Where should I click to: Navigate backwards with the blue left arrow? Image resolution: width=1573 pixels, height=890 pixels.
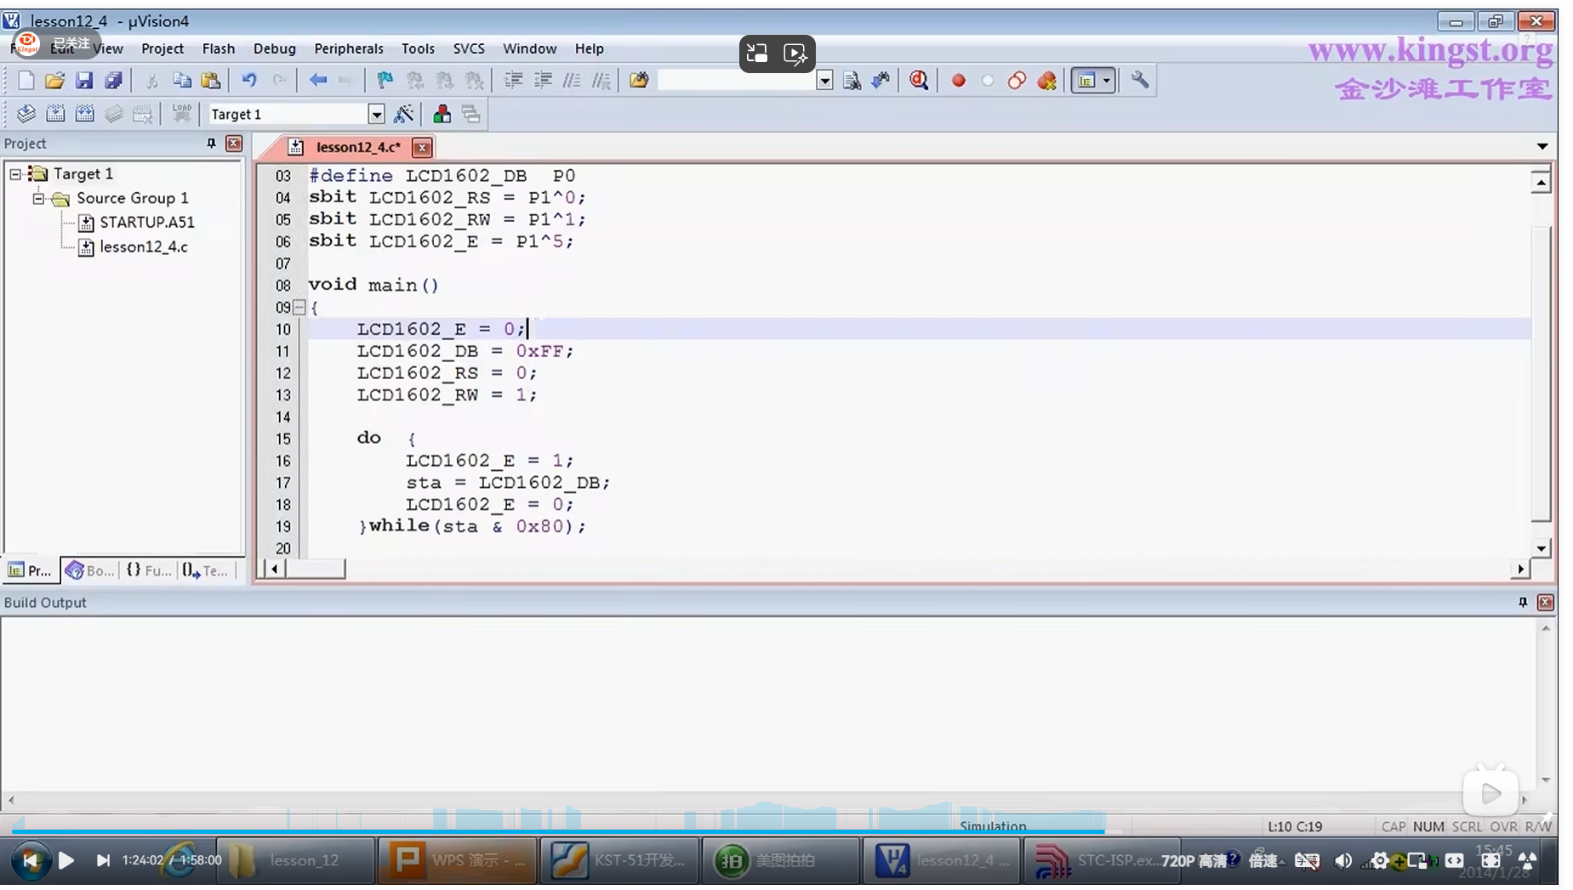317,81
